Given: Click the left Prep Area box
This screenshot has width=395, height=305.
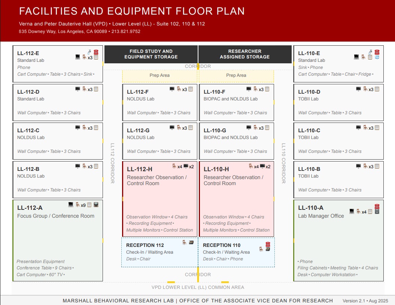Looking at the screenshot, I should pos(159,76).
